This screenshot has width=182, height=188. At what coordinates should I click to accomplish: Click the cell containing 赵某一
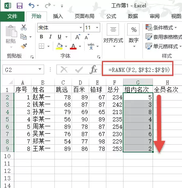[x=43, y=97]
